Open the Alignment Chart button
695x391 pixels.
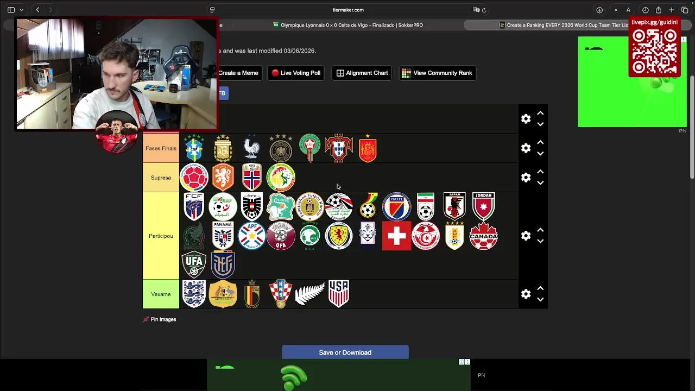click(x=362, y=73)
